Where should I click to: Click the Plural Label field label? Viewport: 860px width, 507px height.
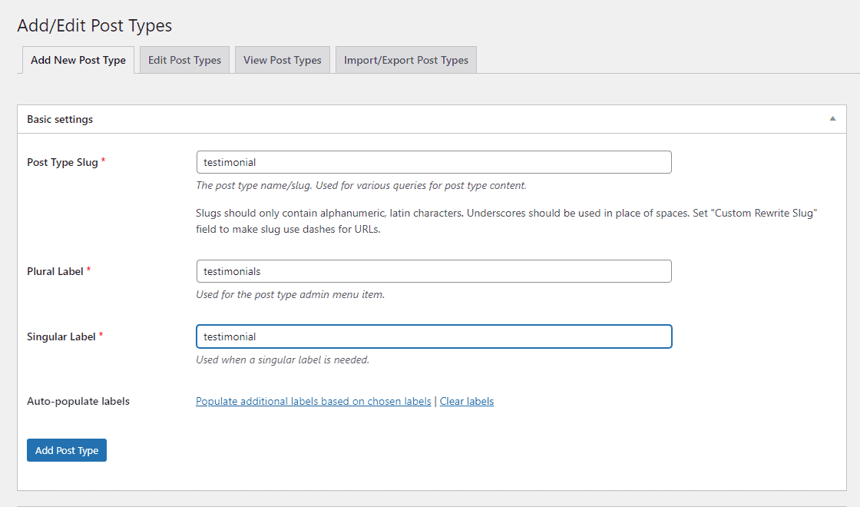point(55,271)
